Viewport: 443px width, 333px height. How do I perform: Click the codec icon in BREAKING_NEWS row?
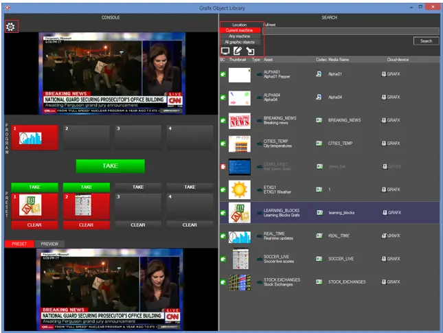319,120
